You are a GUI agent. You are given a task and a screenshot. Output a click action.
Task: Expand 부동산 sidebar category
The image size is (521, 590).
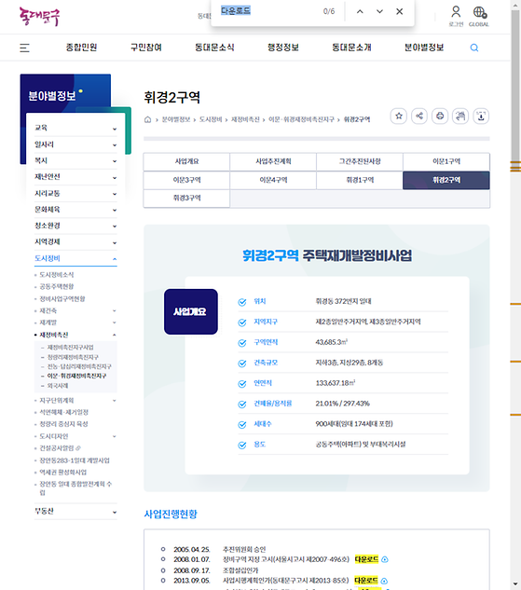75,512
